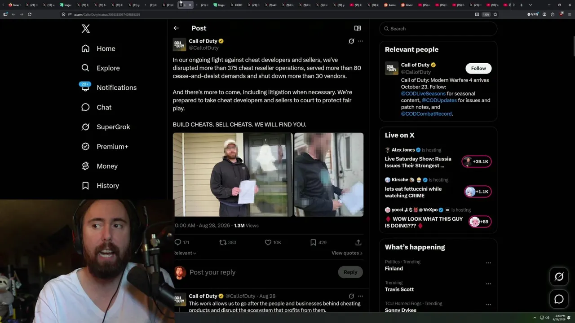The height and width of the screenshot is (323, 575).
Task: Open a new browser tab with plus
Action: tap(521, 5)
